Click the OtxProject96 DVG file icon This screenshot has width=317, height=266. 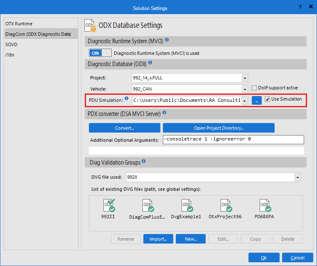coord(225,206)
